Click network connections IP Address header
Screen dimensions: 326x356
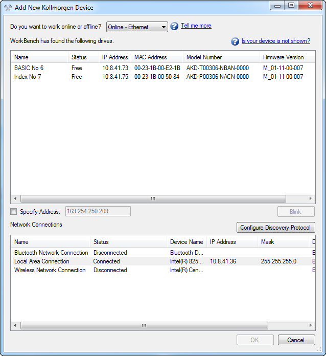point(232,242)
